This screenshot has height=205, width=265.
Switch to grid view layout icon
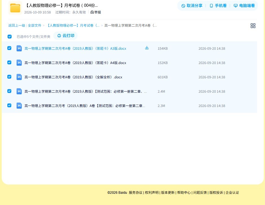click(x=253, y=26)
